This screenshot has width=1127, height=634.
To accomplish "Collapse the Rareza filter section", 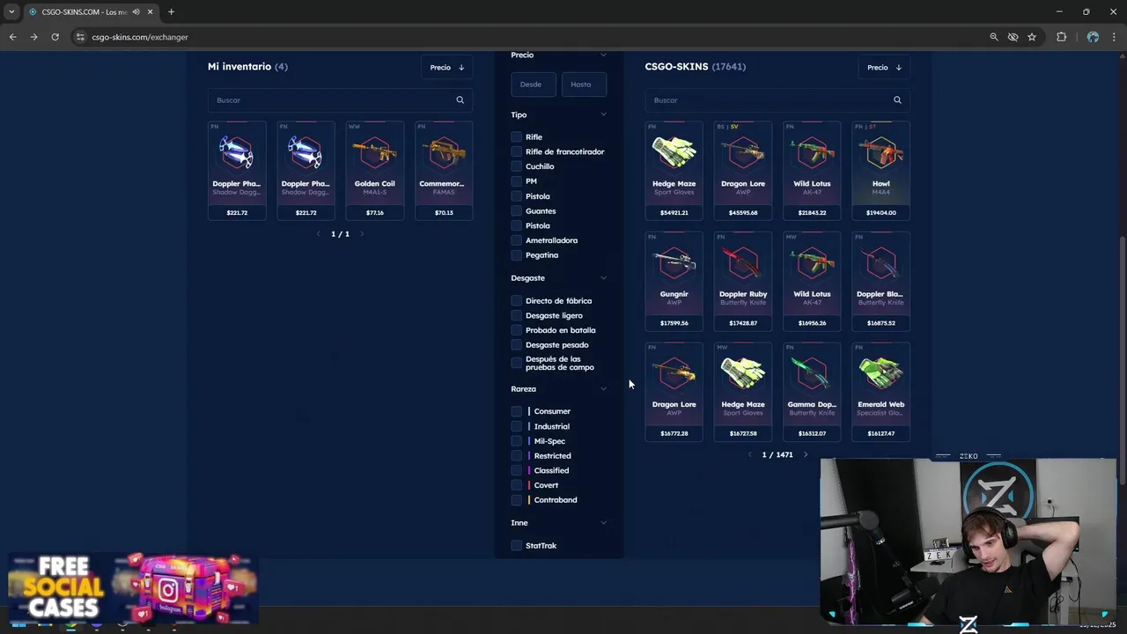I will point(603,388).
